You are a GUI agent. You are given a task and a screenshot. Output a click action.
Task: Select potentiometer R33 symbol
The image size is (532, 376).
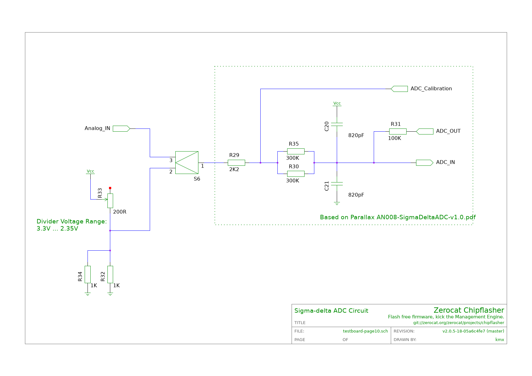coord(110,200)
